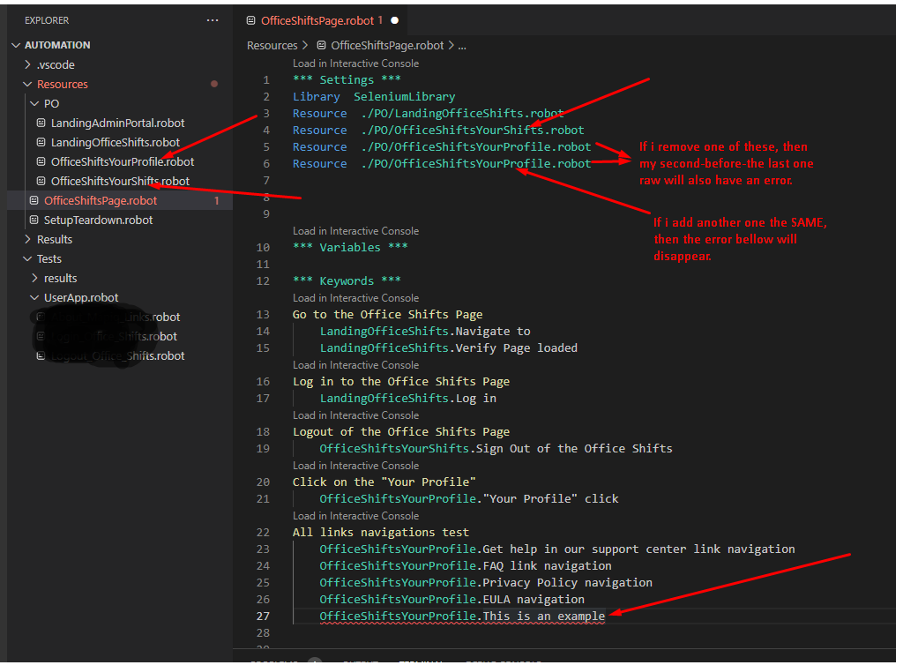Click Load in Interactive Console above All links navigations test

355,516
